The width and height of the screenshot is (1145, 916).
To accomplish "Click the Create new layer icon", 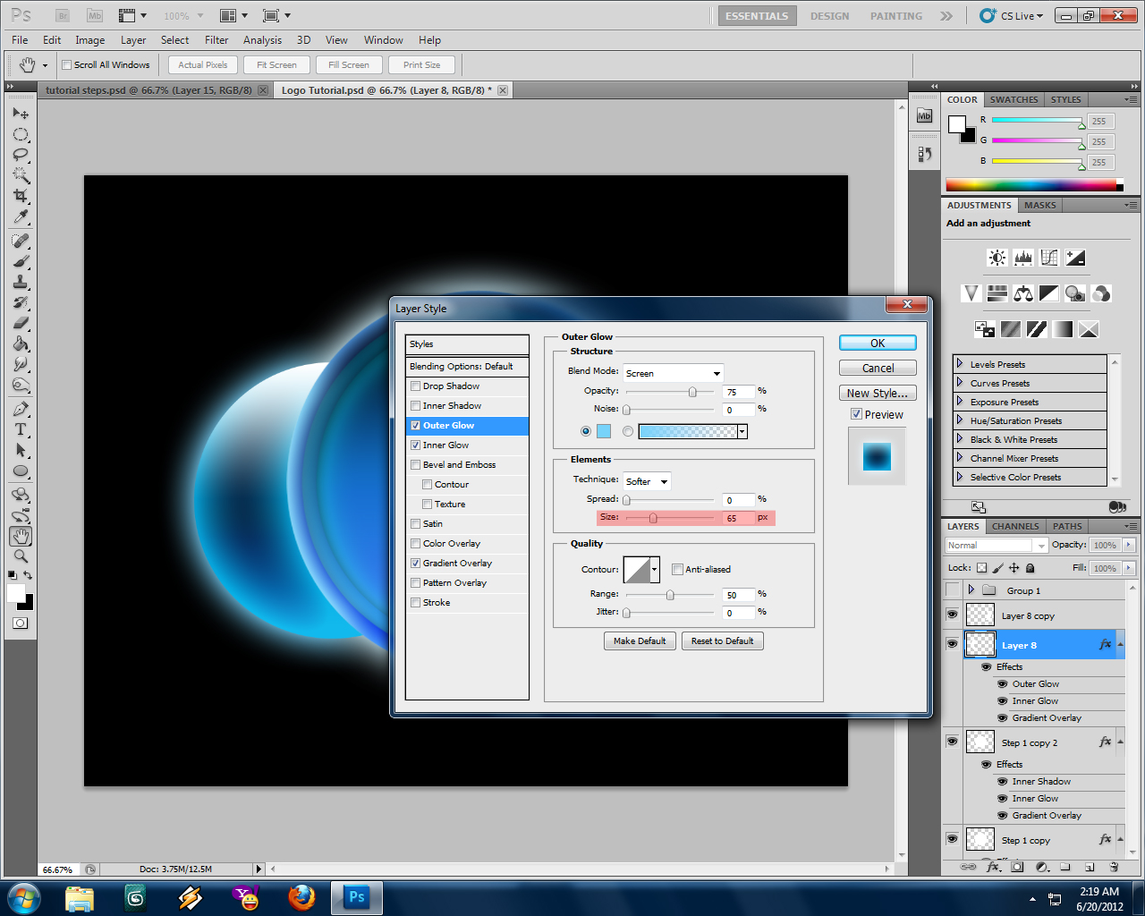I will (x=1090, y=866).
